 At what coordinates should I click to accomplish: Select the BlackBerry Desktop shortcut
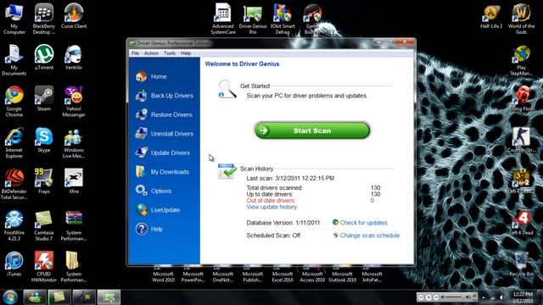44,19
